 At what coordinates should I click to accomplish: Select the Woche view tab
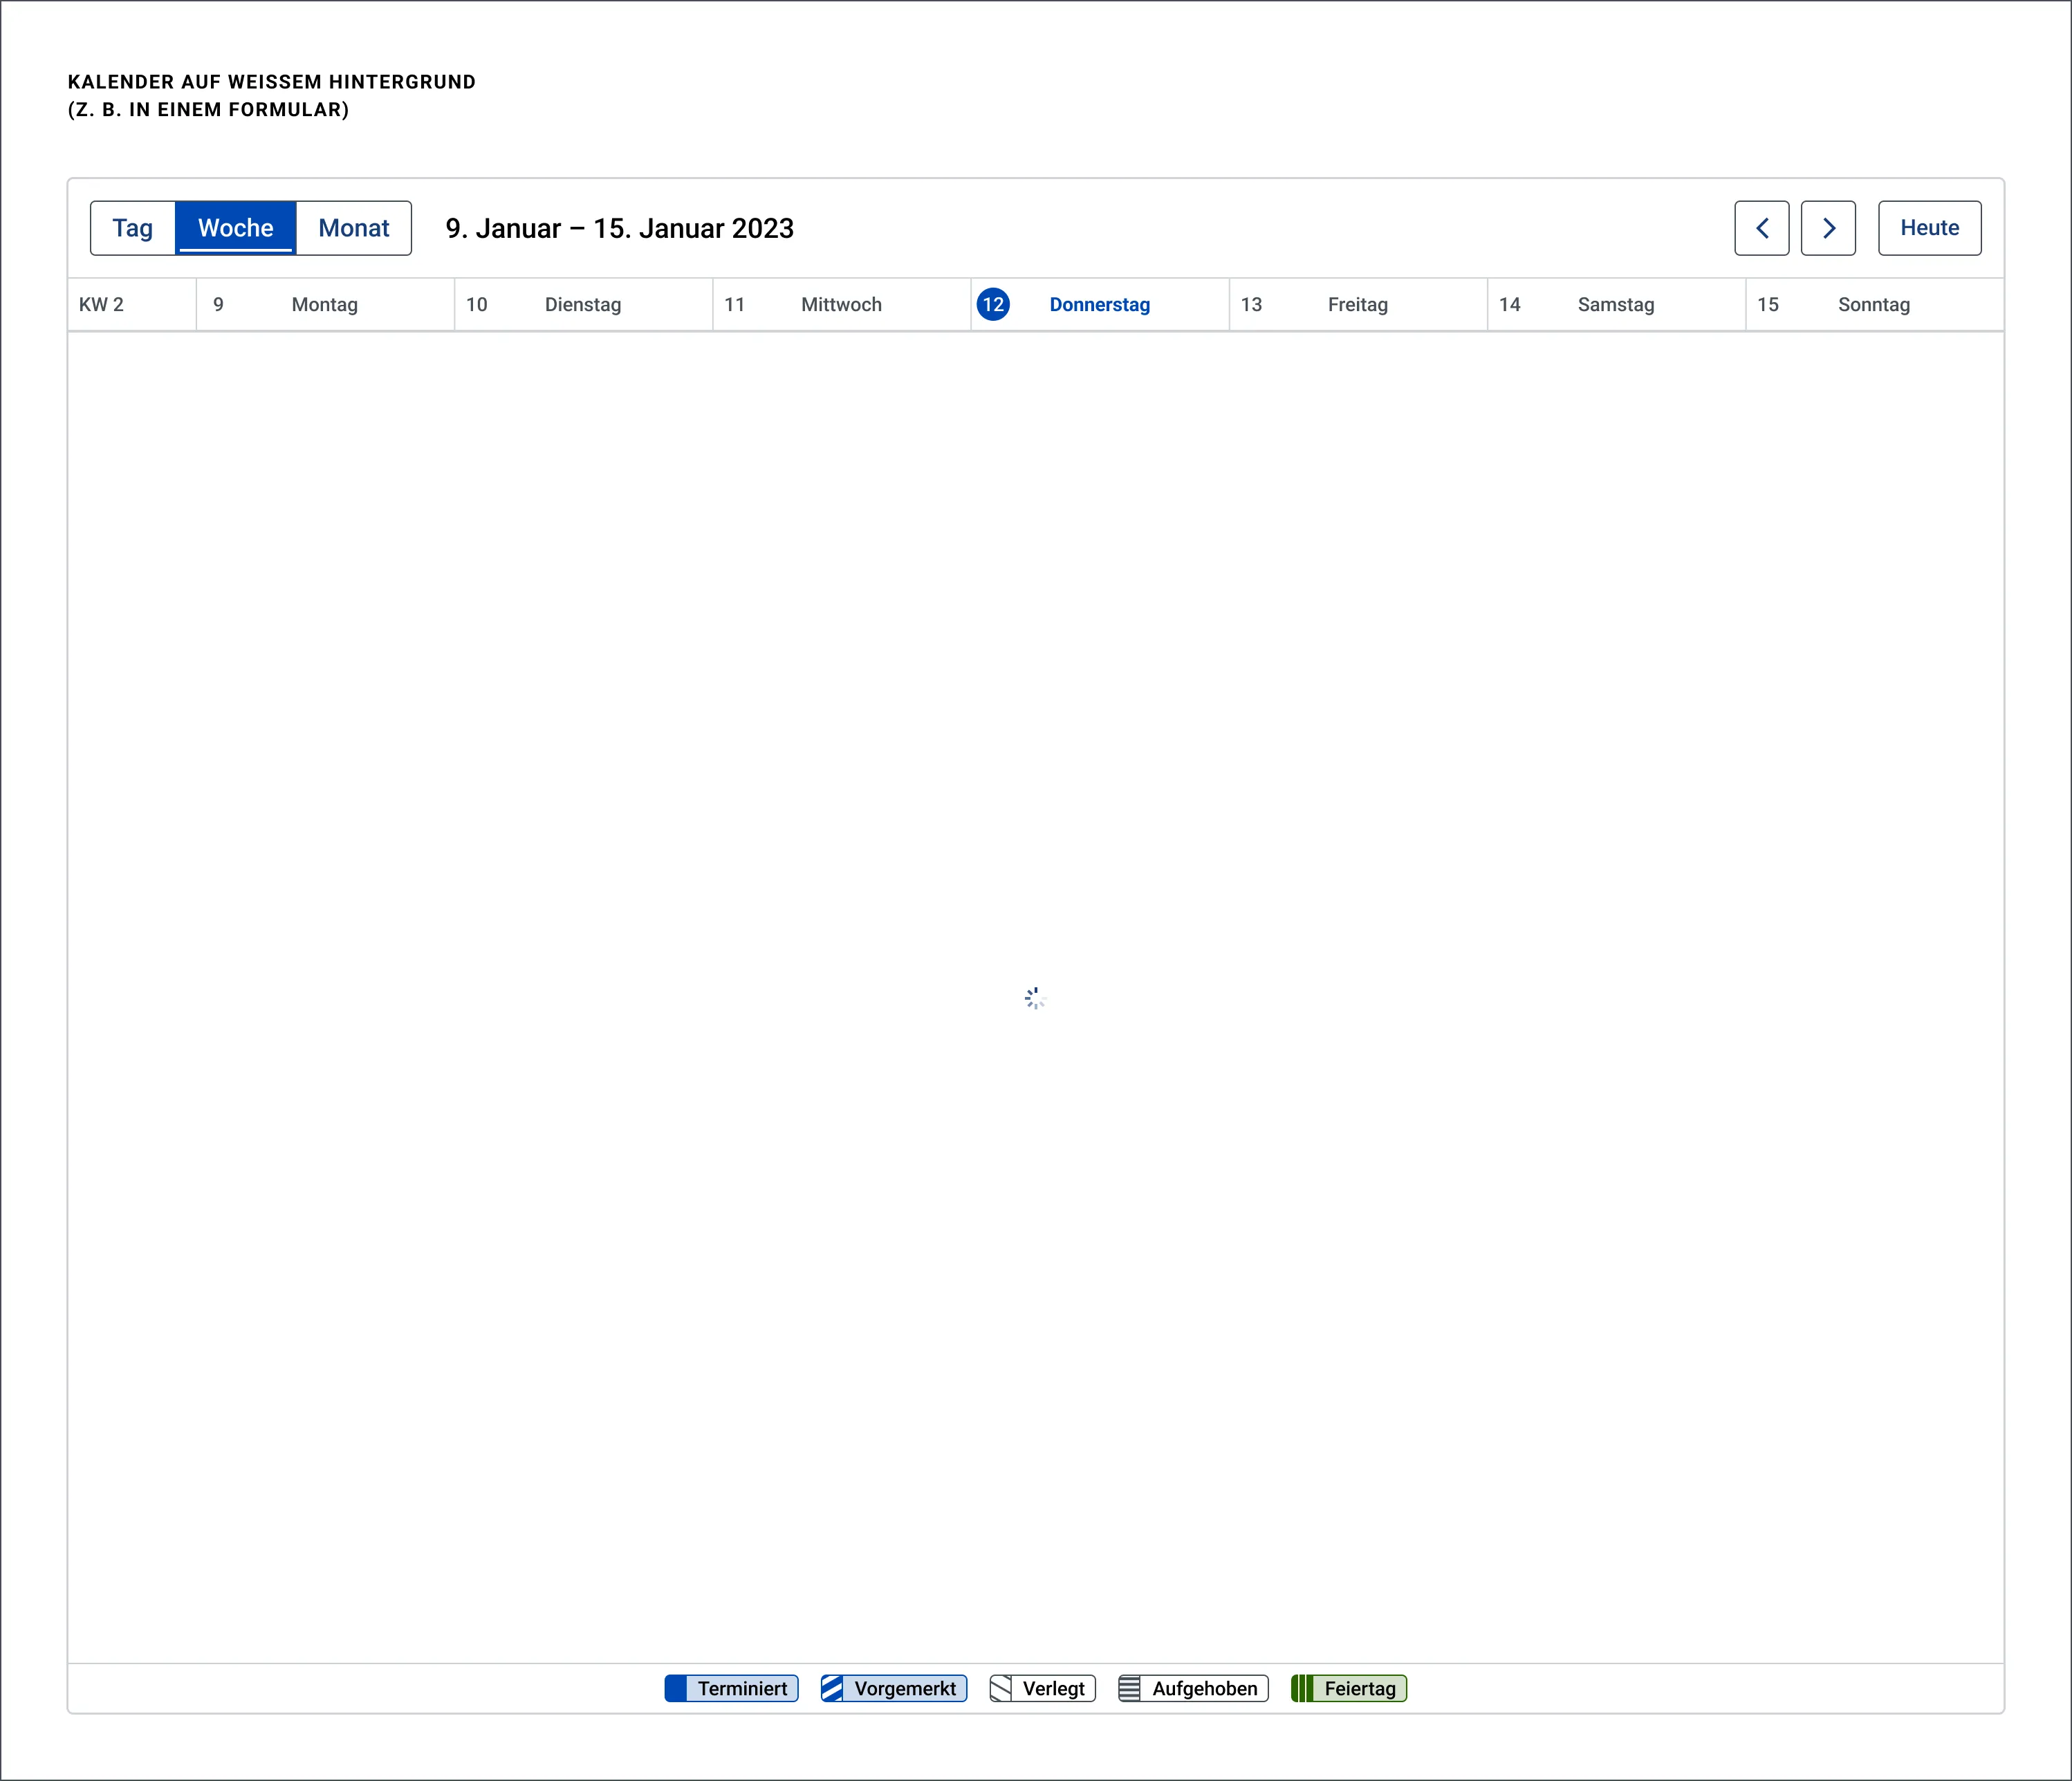click(x=236, y=228)
